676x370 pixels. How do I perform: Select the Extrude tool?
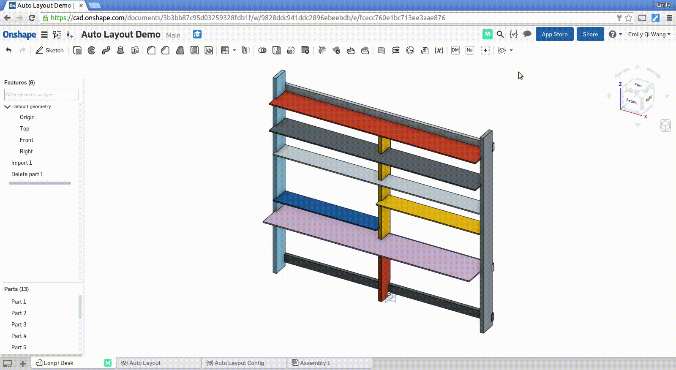tap(77, 50)
